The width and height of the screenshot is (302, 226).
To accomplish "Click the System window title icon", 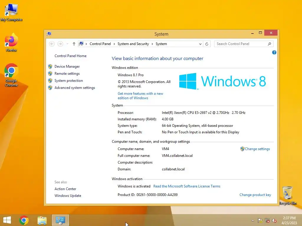I will click(x=49, y=34).
